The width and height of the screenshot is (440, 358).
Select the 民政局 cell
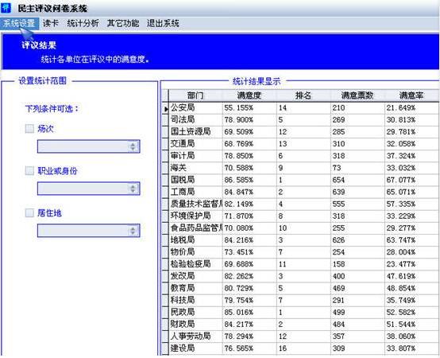coord(195,313)
